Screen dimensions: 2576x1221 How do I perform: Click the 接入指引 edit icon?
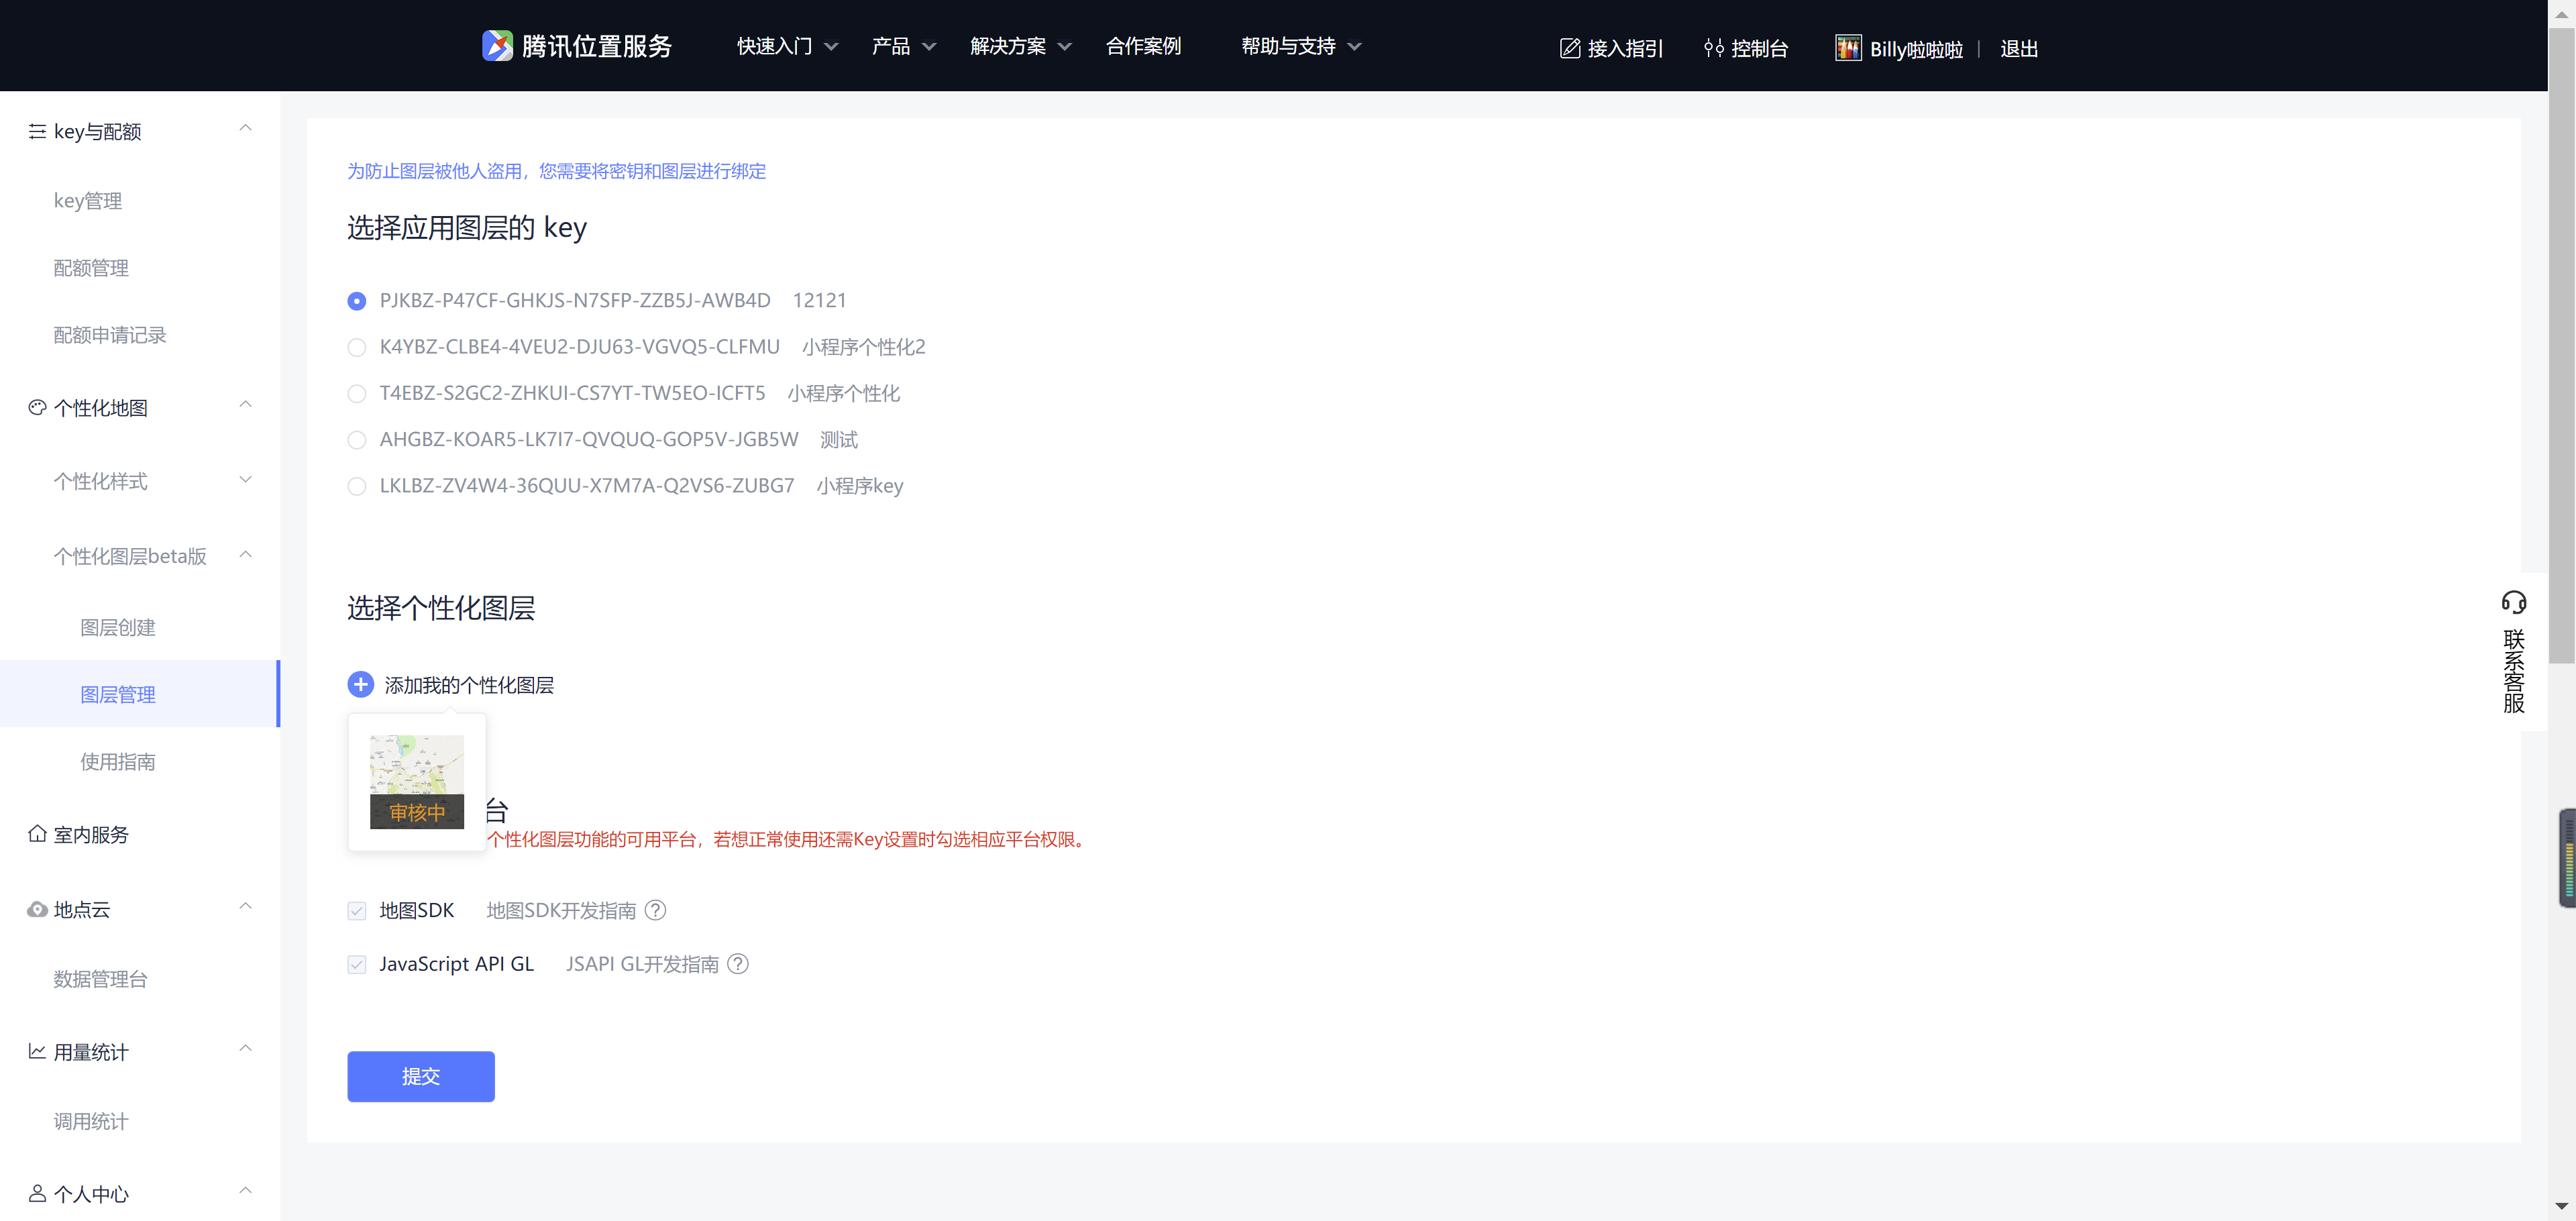coord(1570,48)
